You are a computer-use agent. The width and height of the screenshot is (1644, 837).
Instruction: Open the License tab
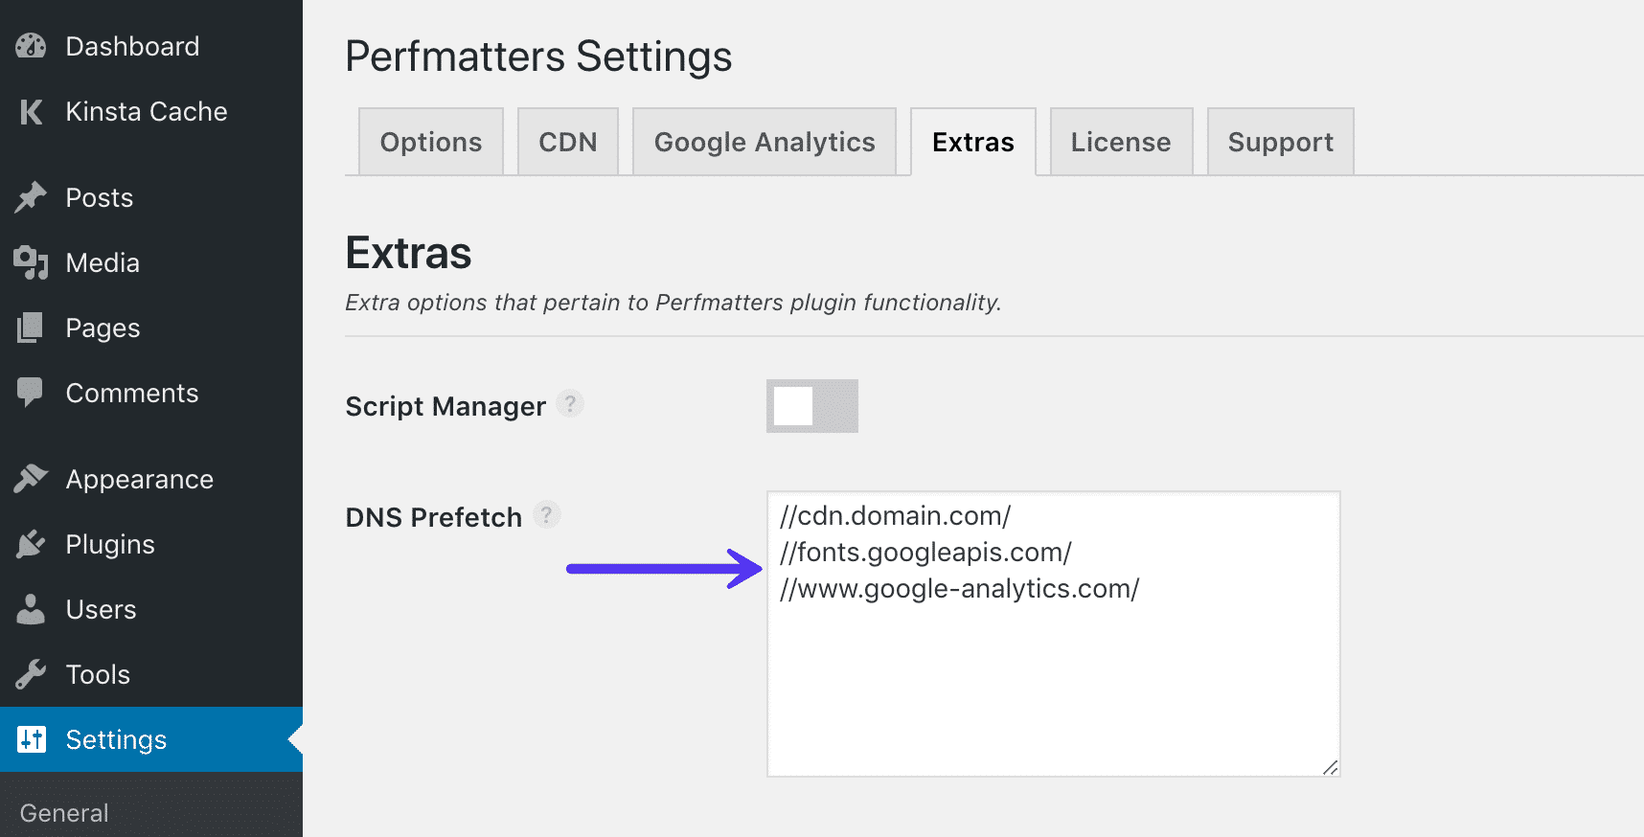click(x=1121, y=142)
